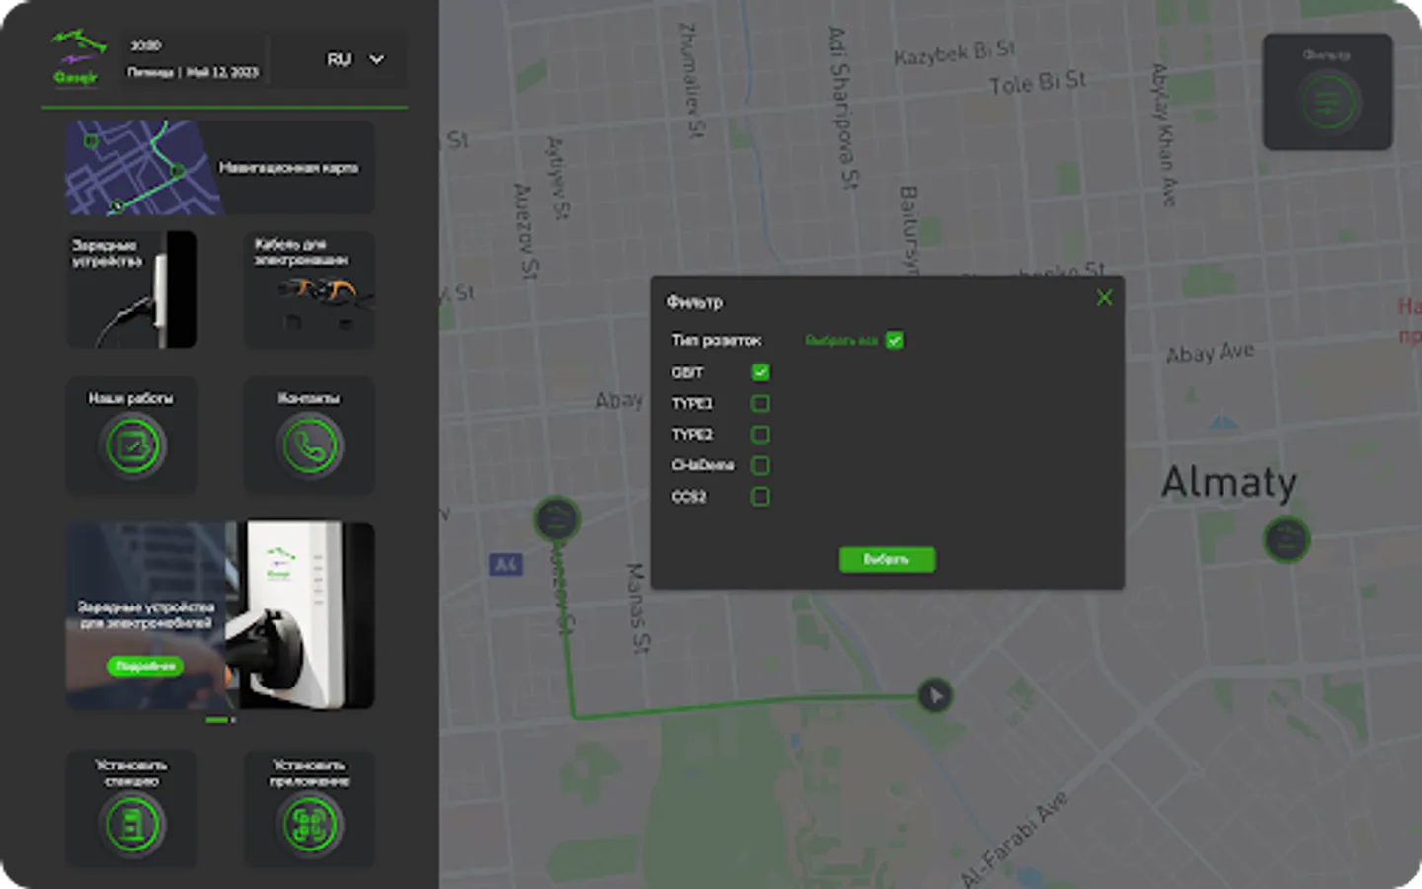Click the Установить станцию charger icon

click(x=131, y=823)
